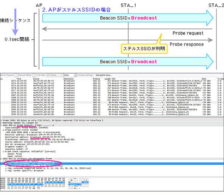224x195 pixels.
Task: Click the Length column header
Action: point(107,79)
